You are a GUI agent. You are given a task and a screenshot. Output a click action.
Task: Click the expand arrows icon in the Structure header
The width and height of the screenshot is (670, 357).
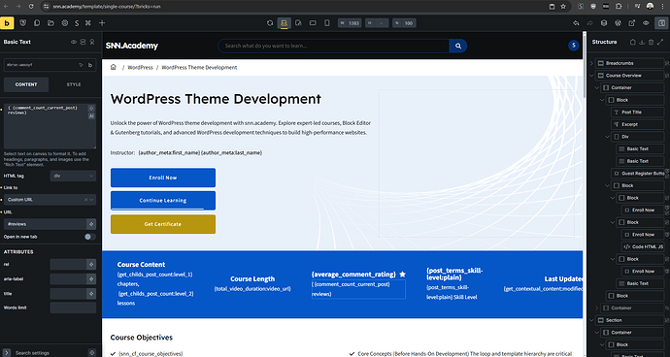[660, 42]
